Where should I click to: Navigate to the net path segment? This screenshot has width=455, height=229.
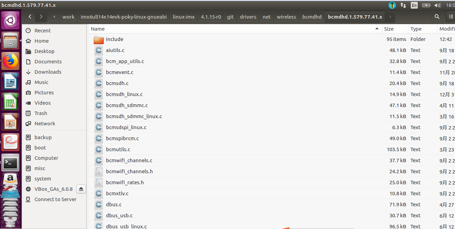(267, 17)
